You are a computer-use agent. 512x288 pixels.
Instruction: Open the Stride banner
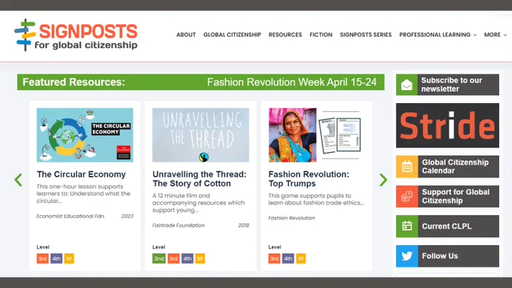(x=447, y=126)
